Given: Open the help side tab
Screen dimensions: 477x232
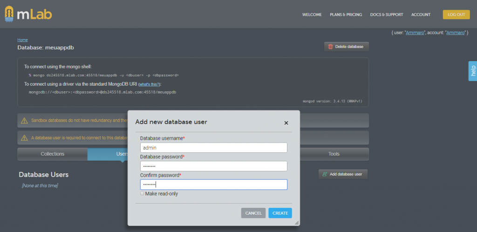Looking at the screenshot, I should click(472, 71).
